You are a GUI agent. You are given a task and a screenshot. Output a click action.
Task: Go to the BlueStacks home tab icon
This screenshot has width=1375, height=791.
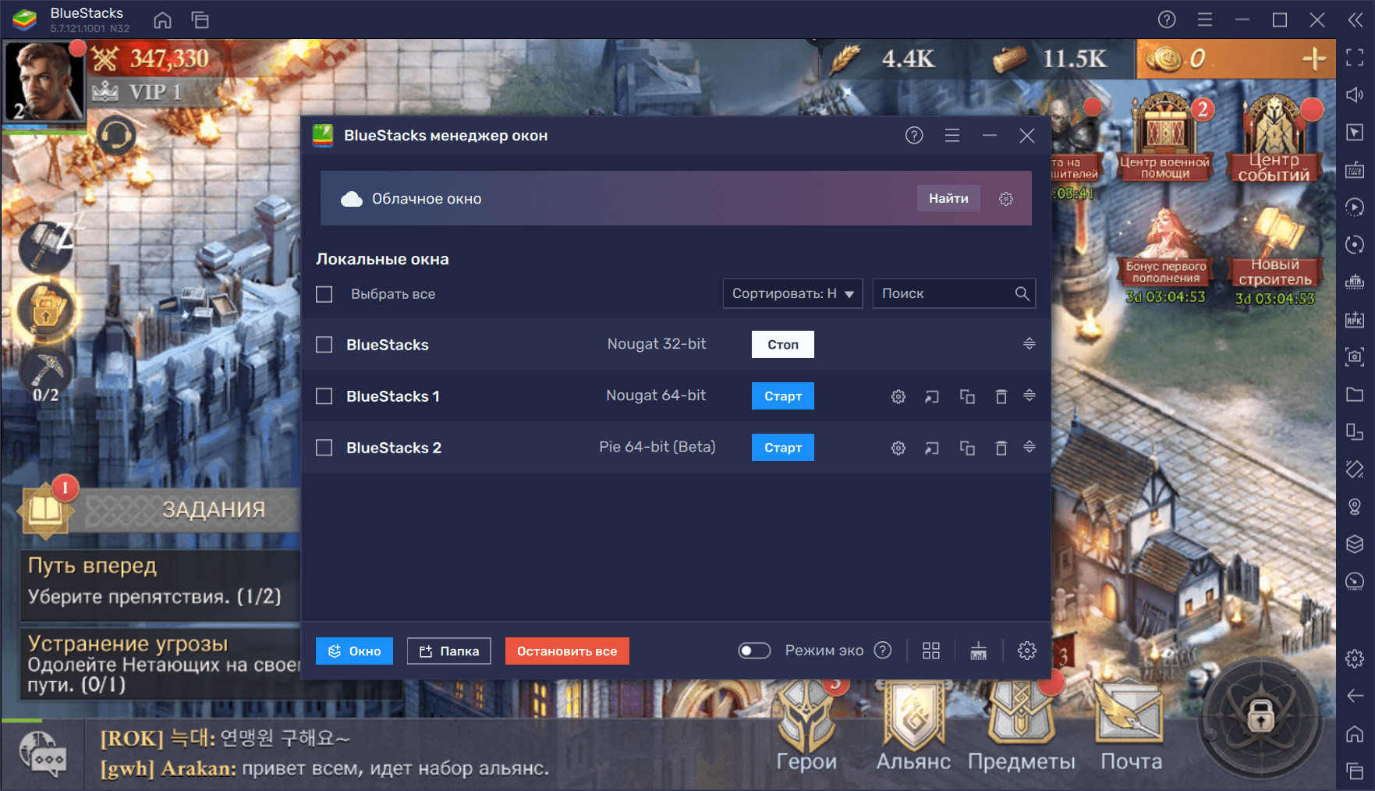point(162,20)
